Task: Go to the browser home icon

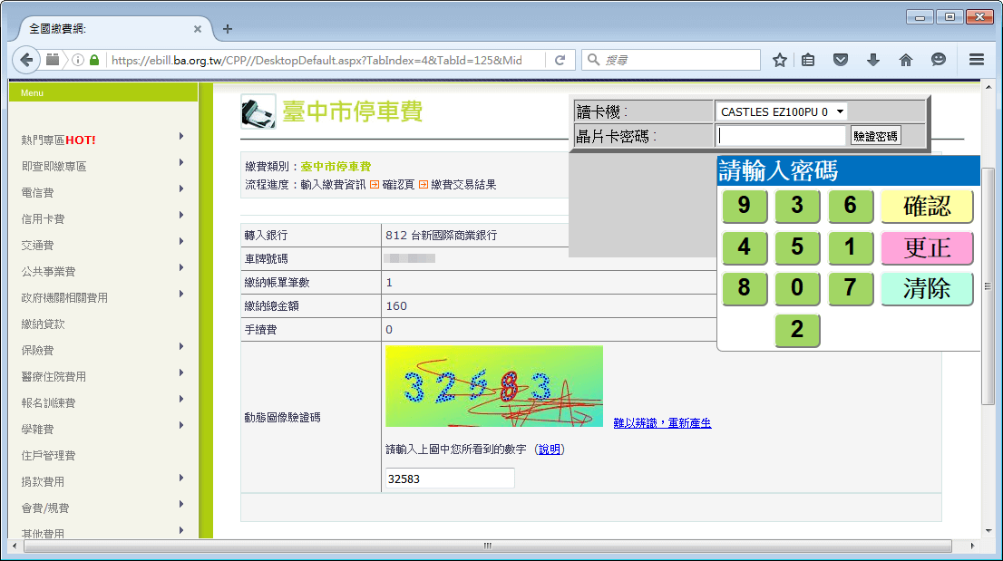Action: pyautogui.click(x=905, y=60)
